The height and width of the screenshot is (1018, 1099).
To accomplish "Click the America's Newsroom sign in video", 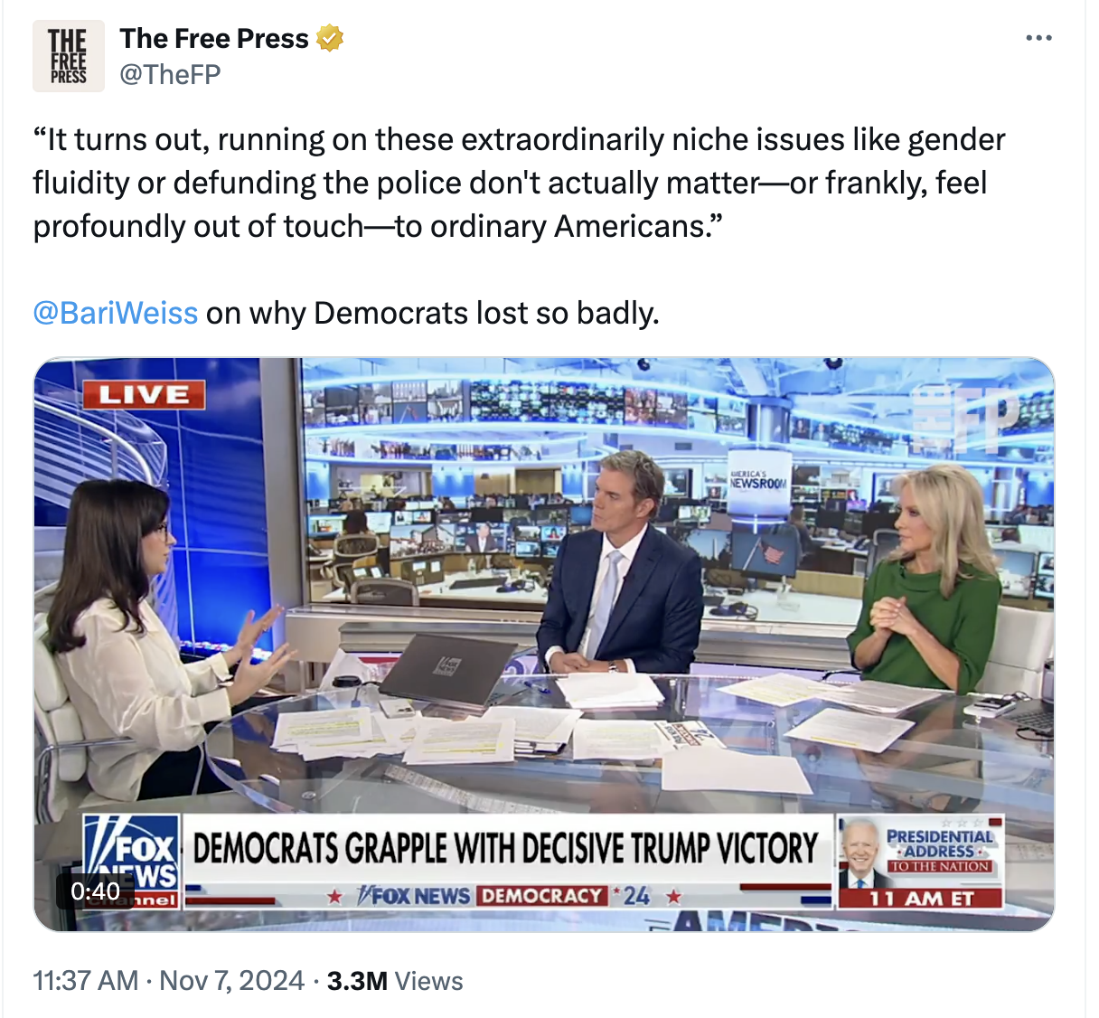I will [x=757, y=479].
